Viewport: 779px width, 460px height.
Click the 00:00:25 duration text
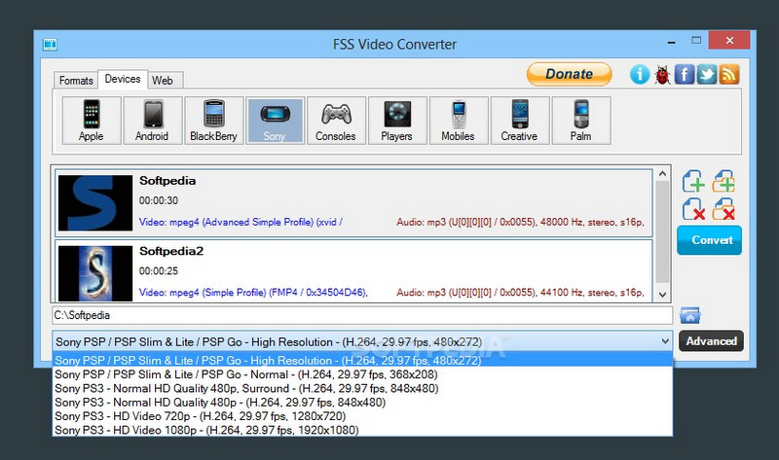159,271
